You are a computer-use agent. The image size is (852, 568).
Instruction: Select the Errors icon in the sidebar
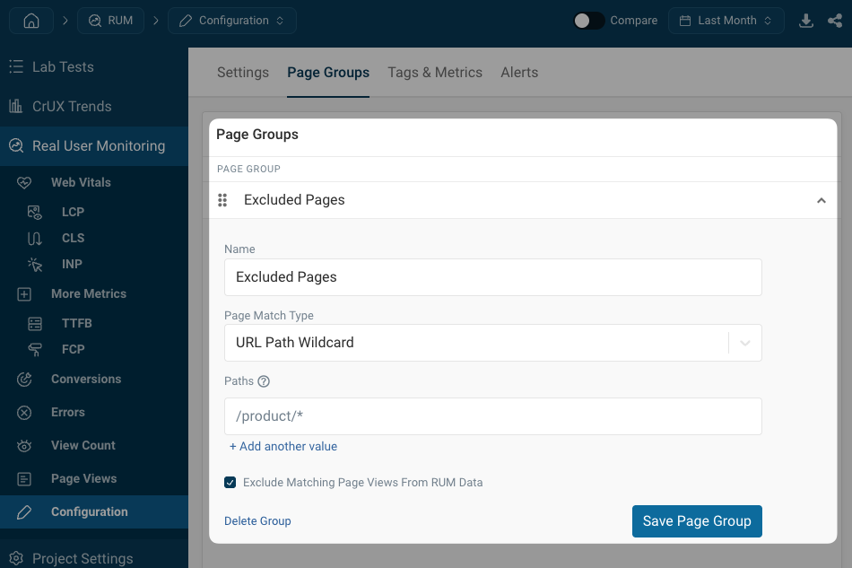[25, 412]
